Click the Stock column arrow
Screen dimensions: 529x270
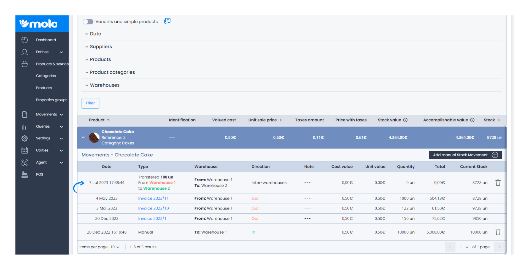tap(499, 120)
